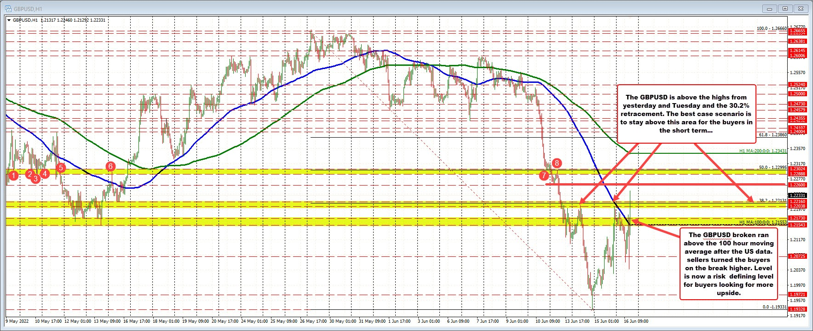This screenshot has width=813, height=331.
Task: Click the 1.20725 price level label
Action: pyautogui.click(x=797, y=256)
